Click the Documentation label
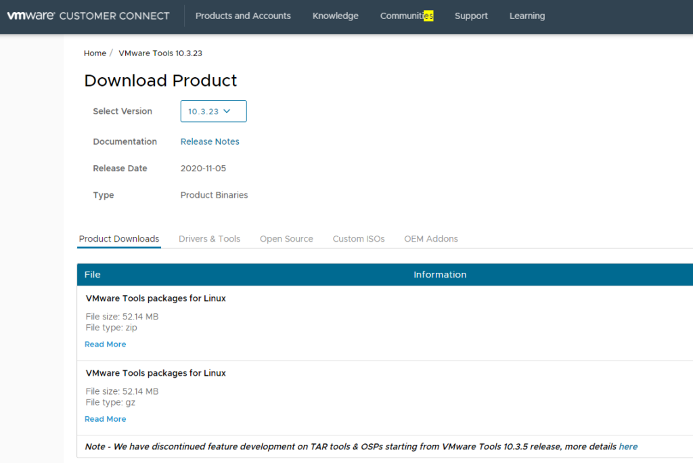The height and width of the screenshot is (463, 693). point(125,141)
